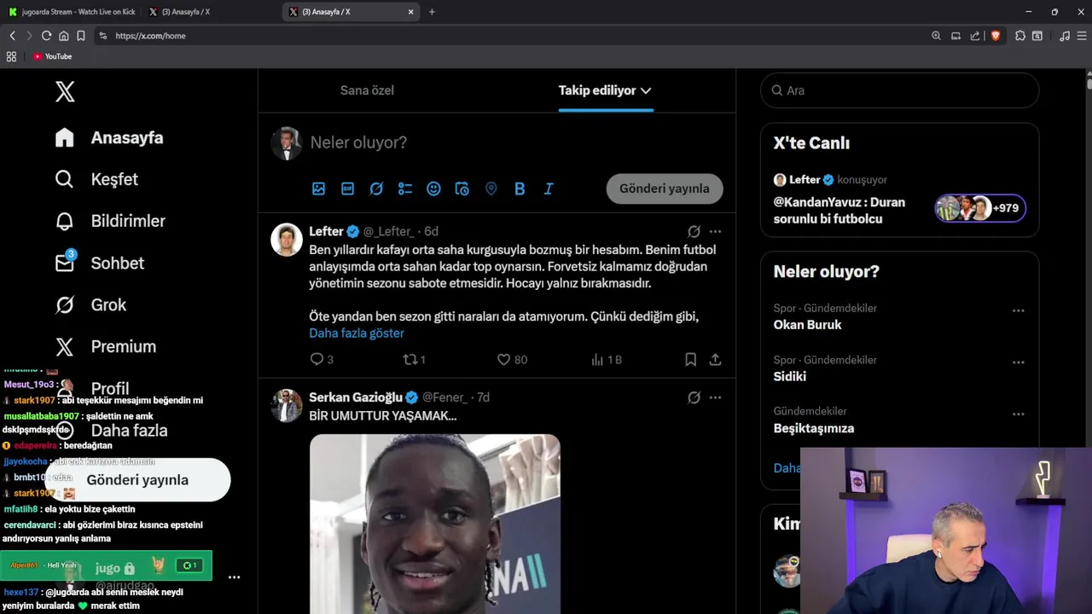Viewport: 1092px width, 614px height.
Task: Go back in browser
Action: 12,36
